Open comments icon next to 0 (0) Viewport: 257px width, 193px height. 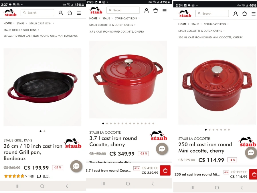point(39,176)
